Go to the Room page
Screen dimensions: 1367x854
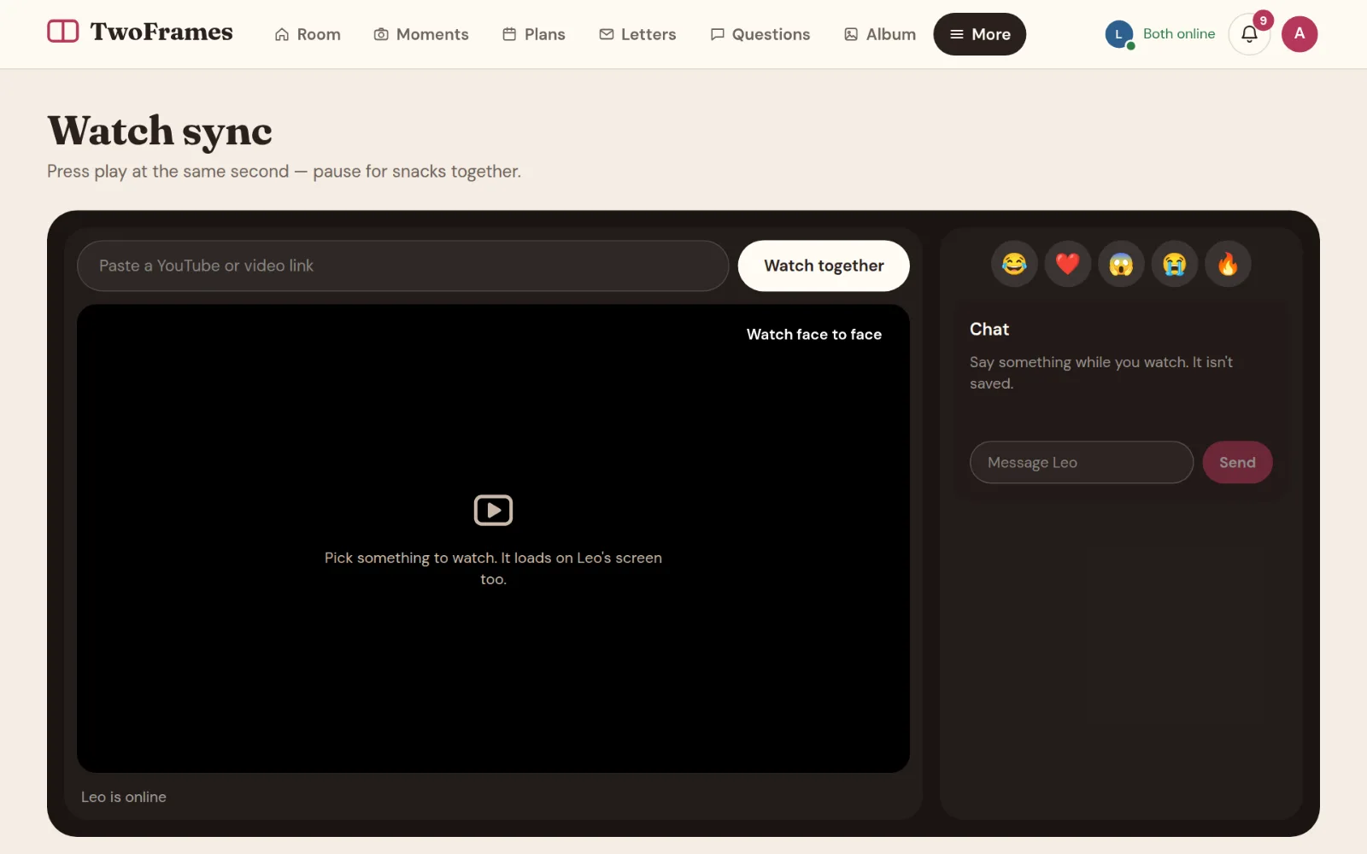308,34
